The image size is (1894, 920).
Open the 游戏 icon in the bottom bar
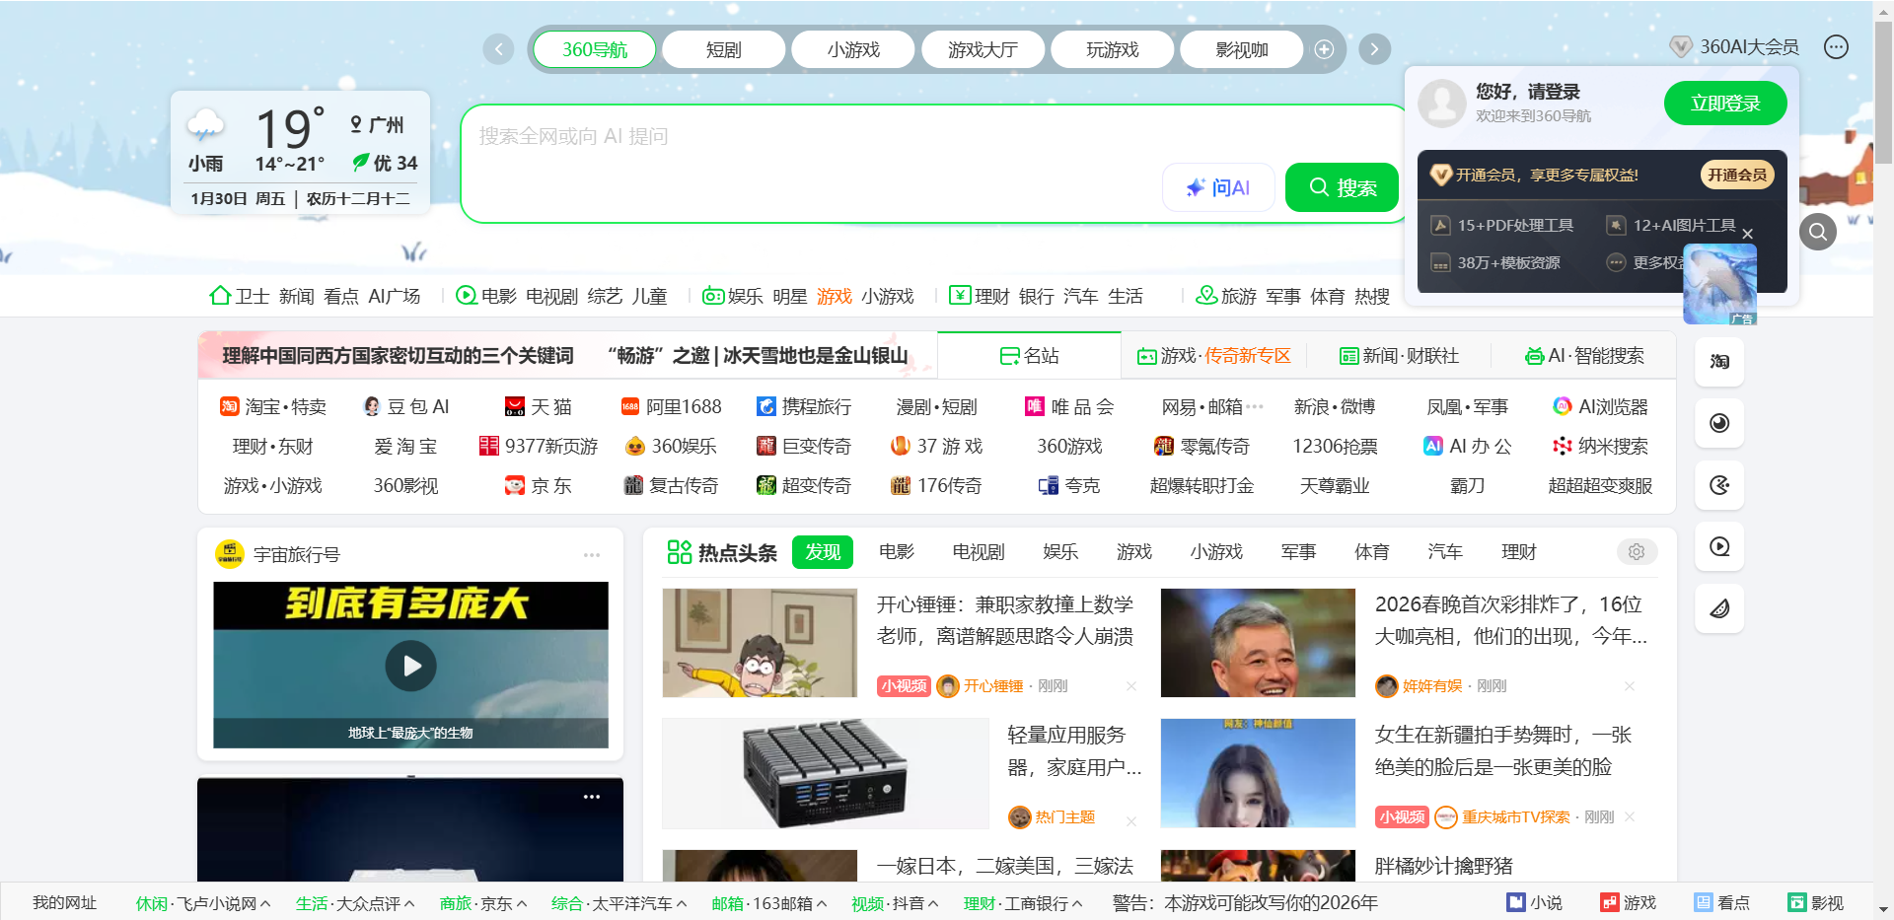pyautogui.click(x=1627, y=902)
